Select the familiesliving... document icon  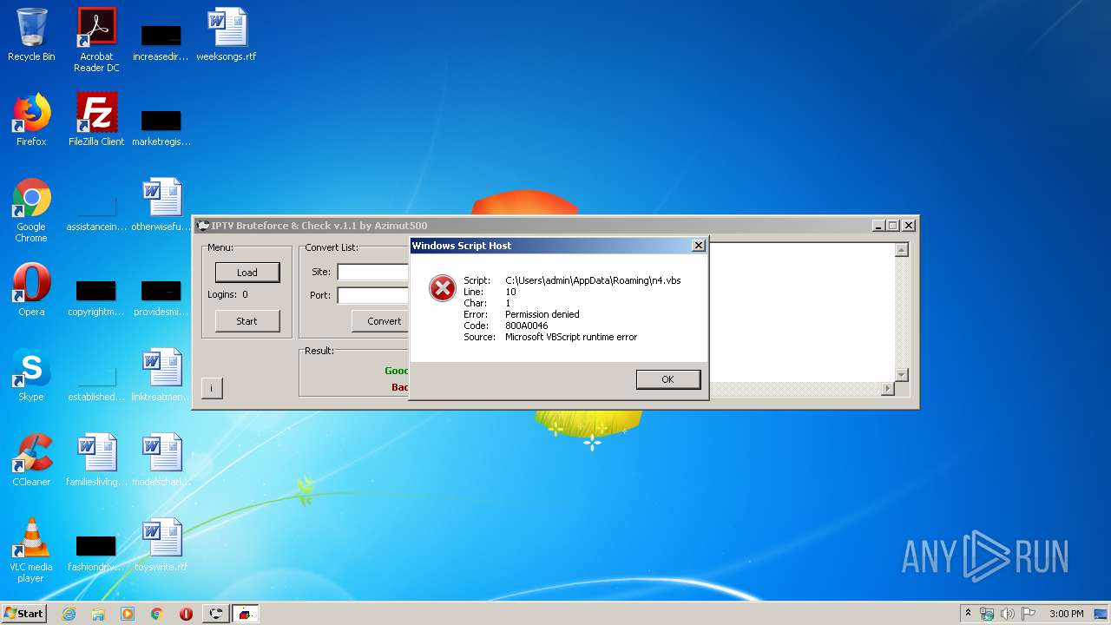tap(96, 460)
